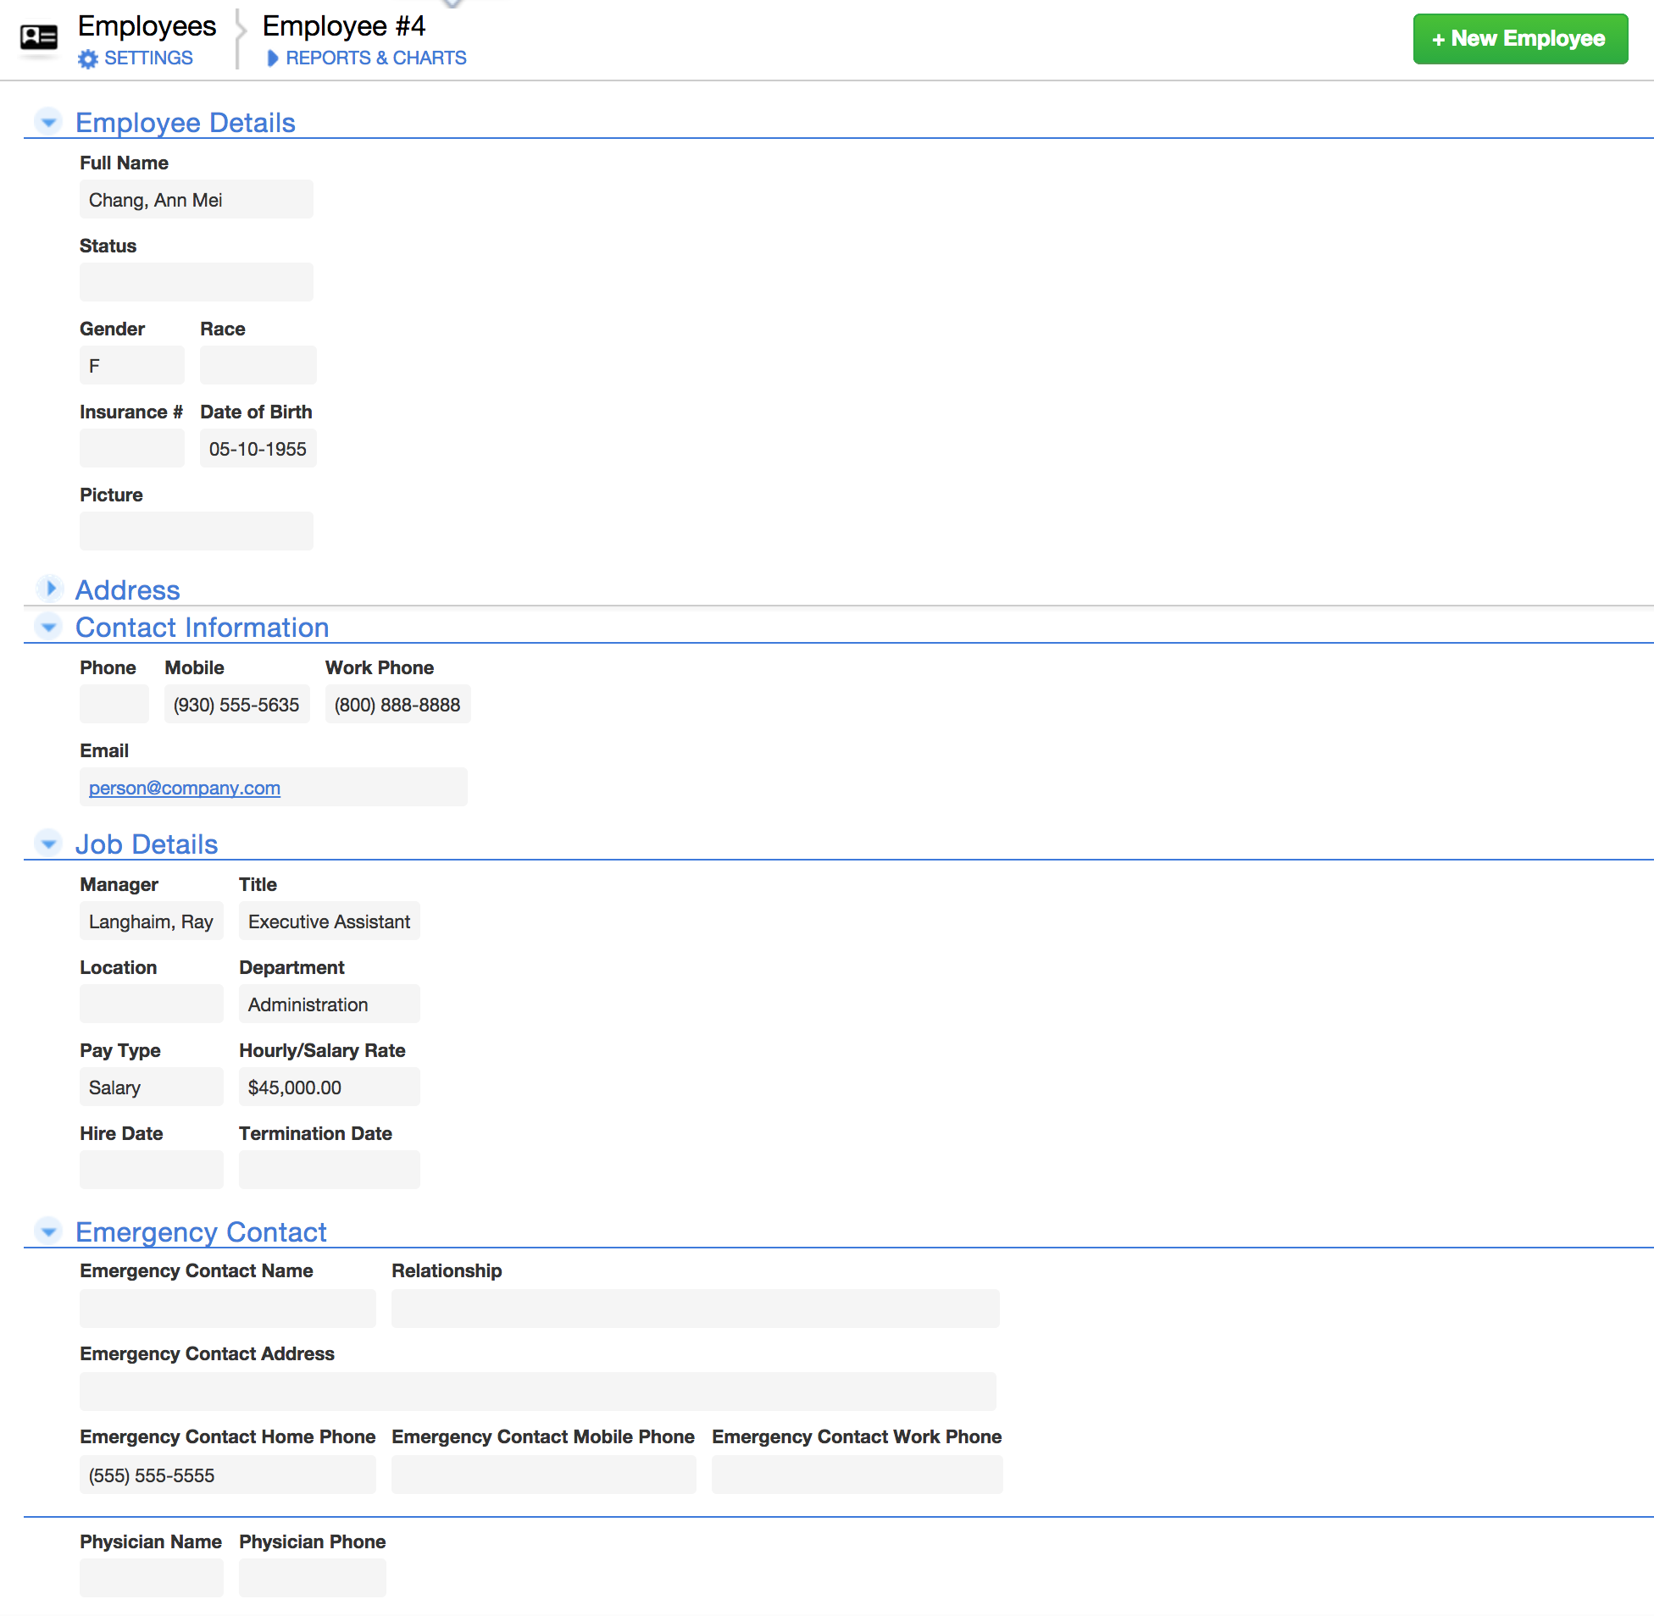Screen dimensions: 1654x1616
Task: Click the empty Relationship field
Action: point(696,1309)
